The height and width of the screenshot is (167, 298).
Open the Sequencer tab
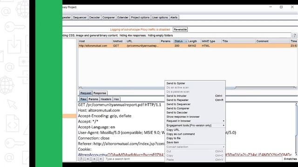point(80,18)
